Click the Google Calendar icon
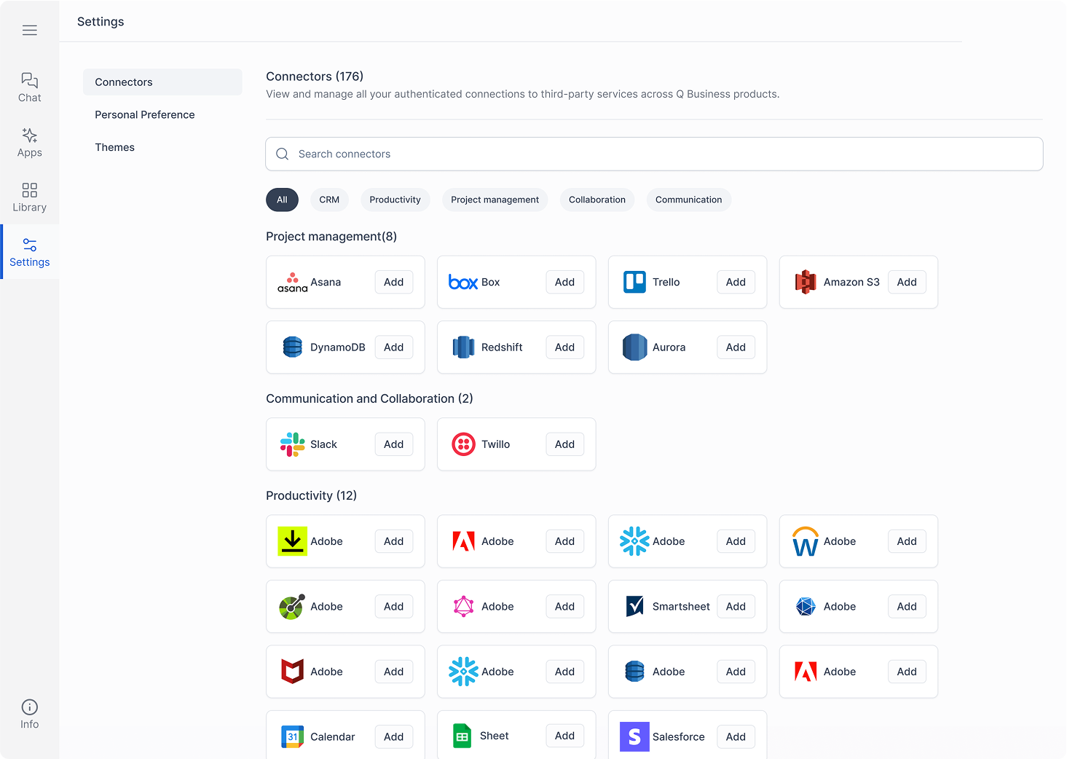Viewport: 1067px width, 759px height. (x=293, y=736)
